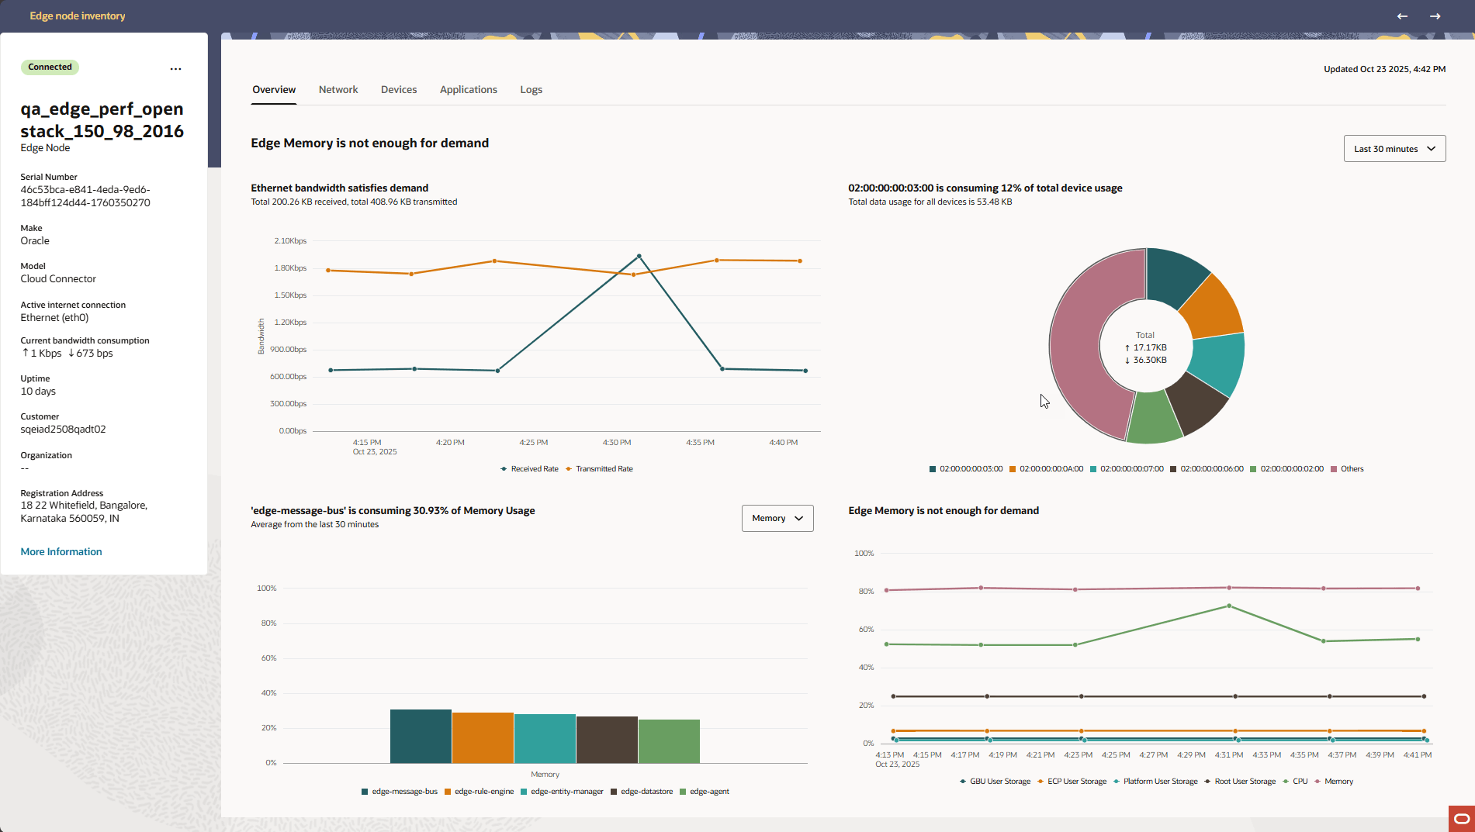1475x832 pixels.
Task: Open the ellipsis menu on the node card
Action: pos(175,68)
